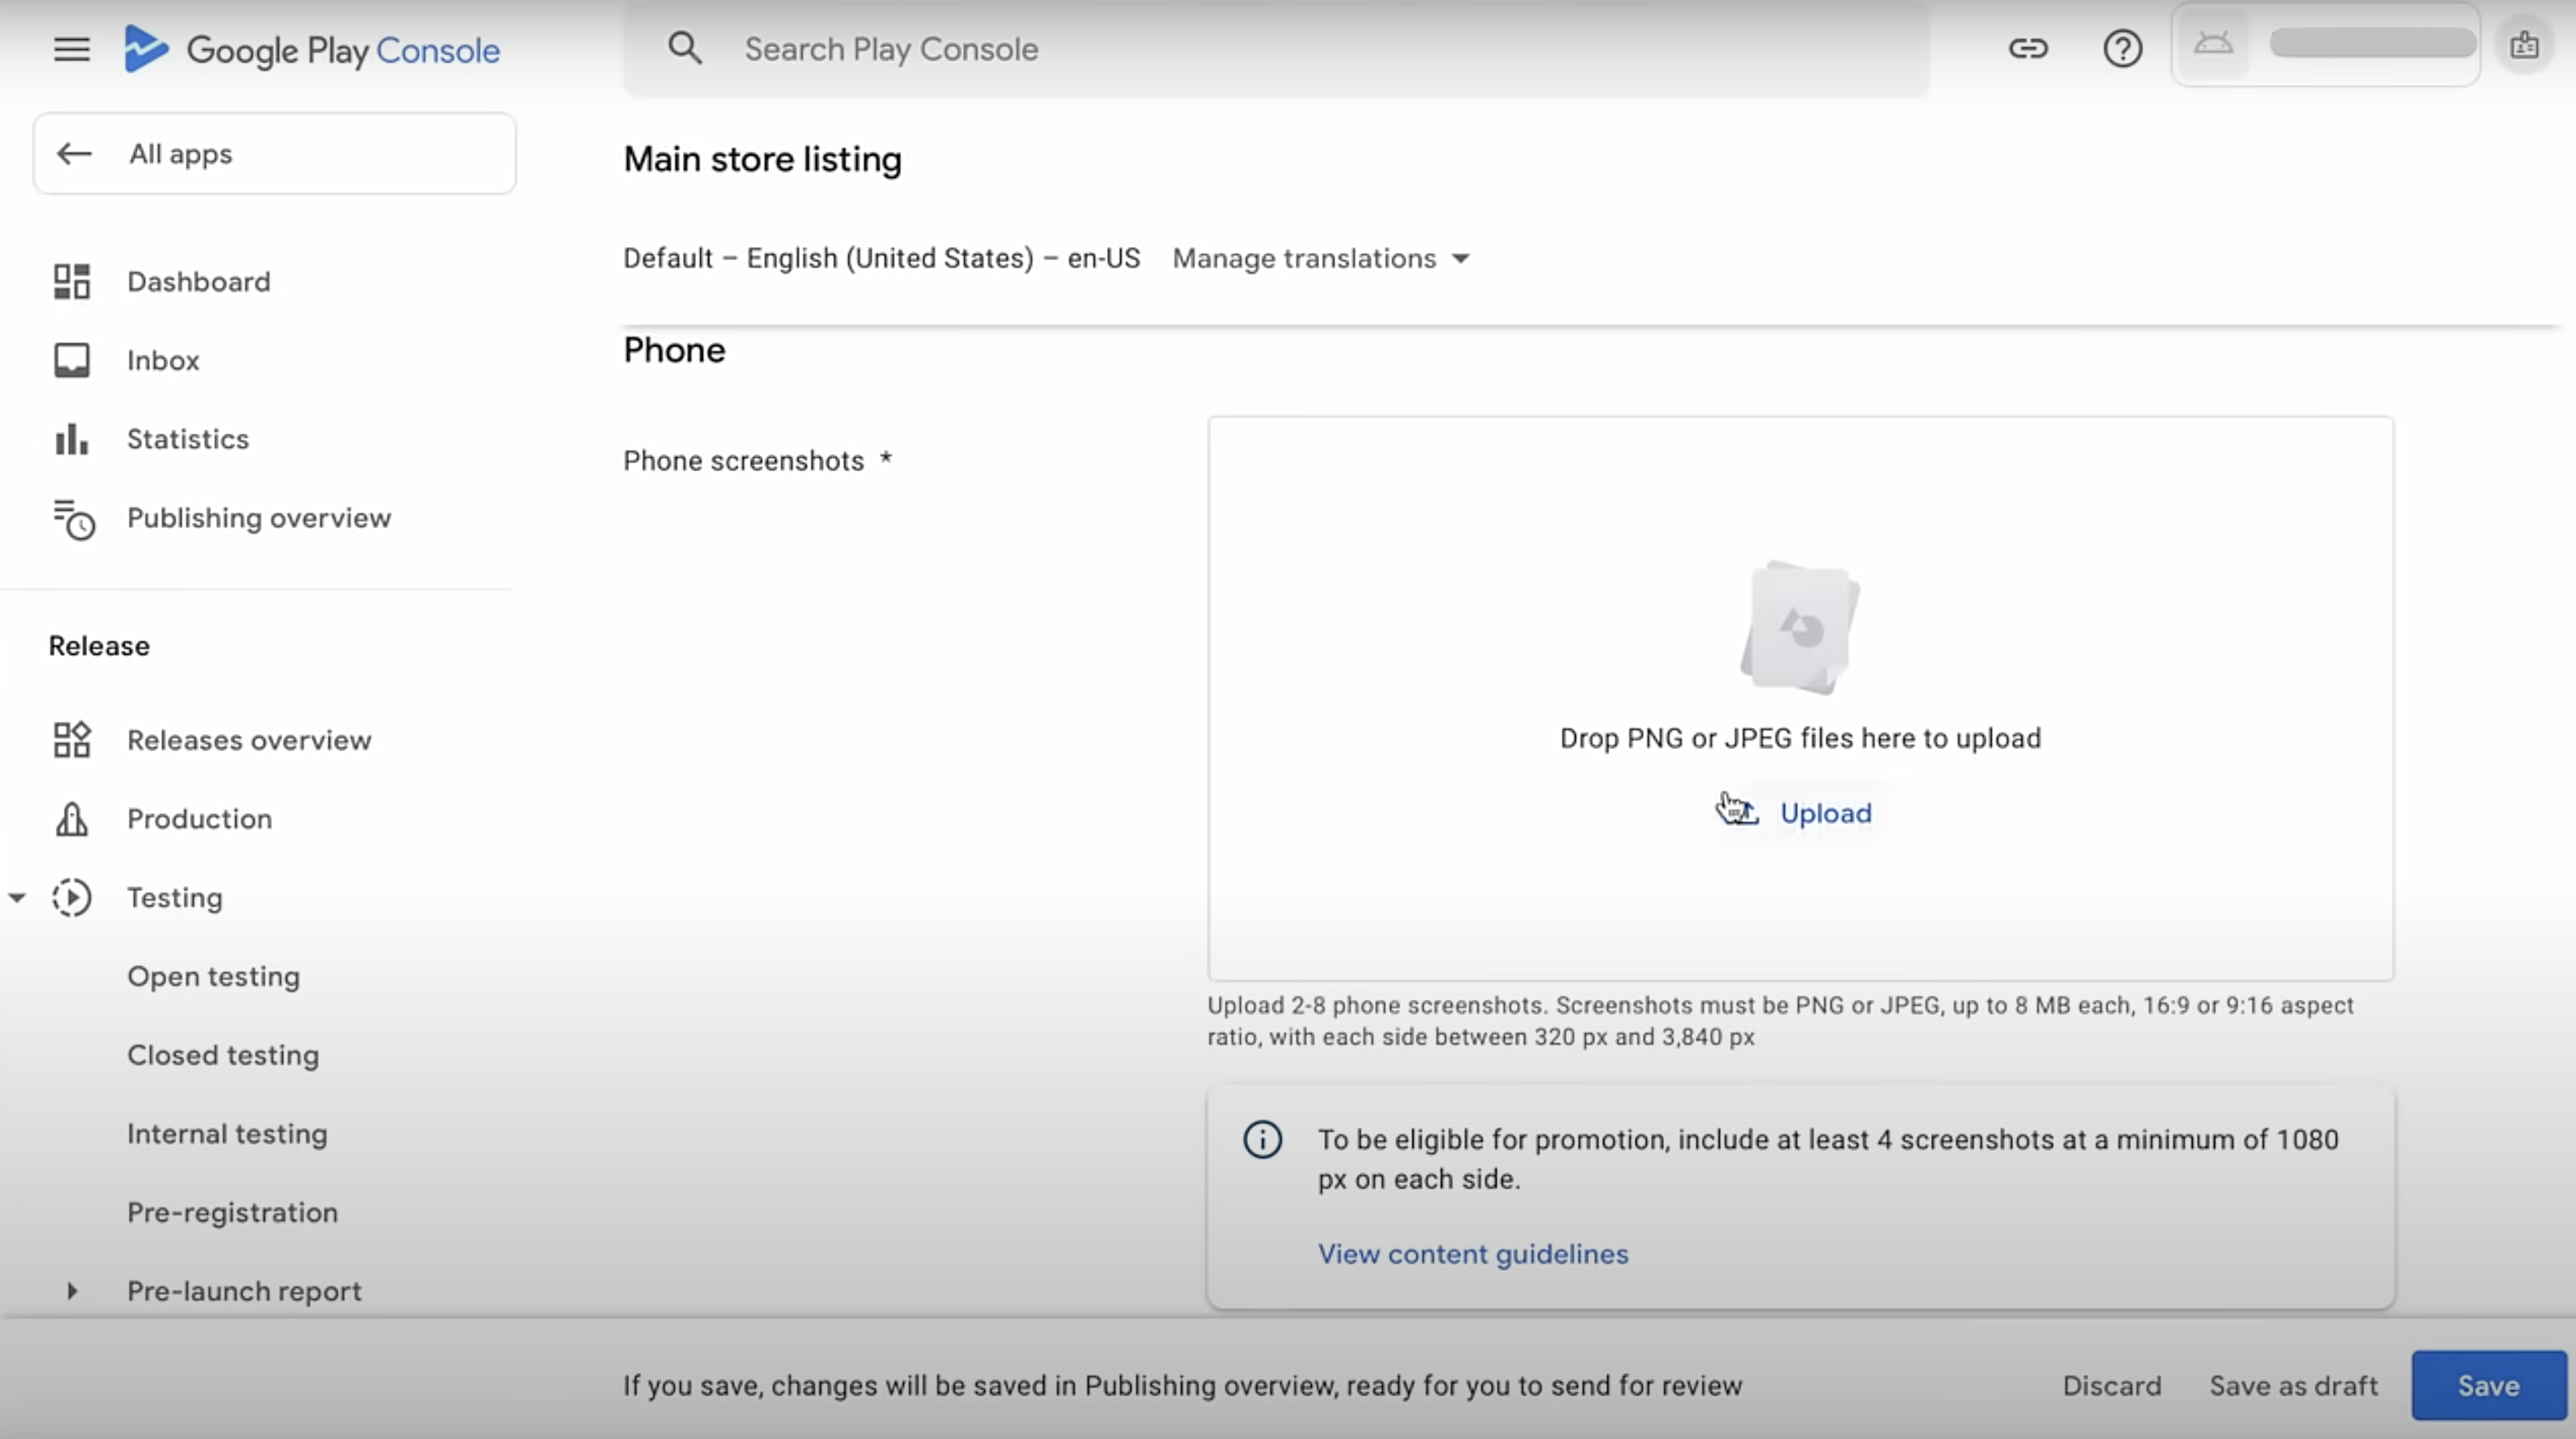Screen dimensions: 2576x1439
Task: Click the Upload link for screenshots
Action: pyautogui.click(x=1825, y=813)
